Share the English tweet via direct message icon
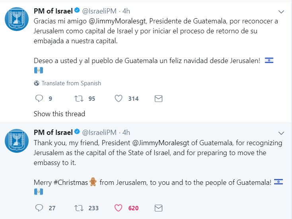292x219 pixels. point(158,208)
